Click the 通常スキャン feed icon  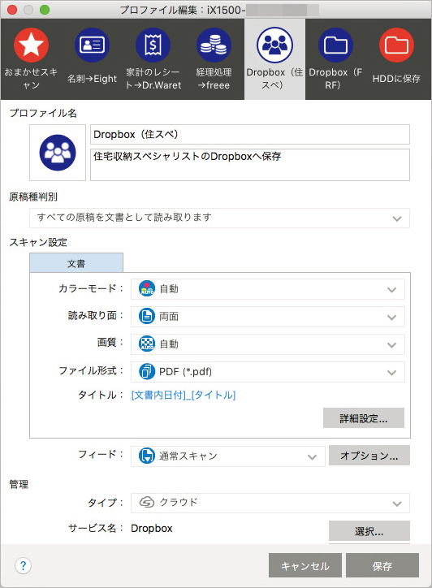(147, 456)
